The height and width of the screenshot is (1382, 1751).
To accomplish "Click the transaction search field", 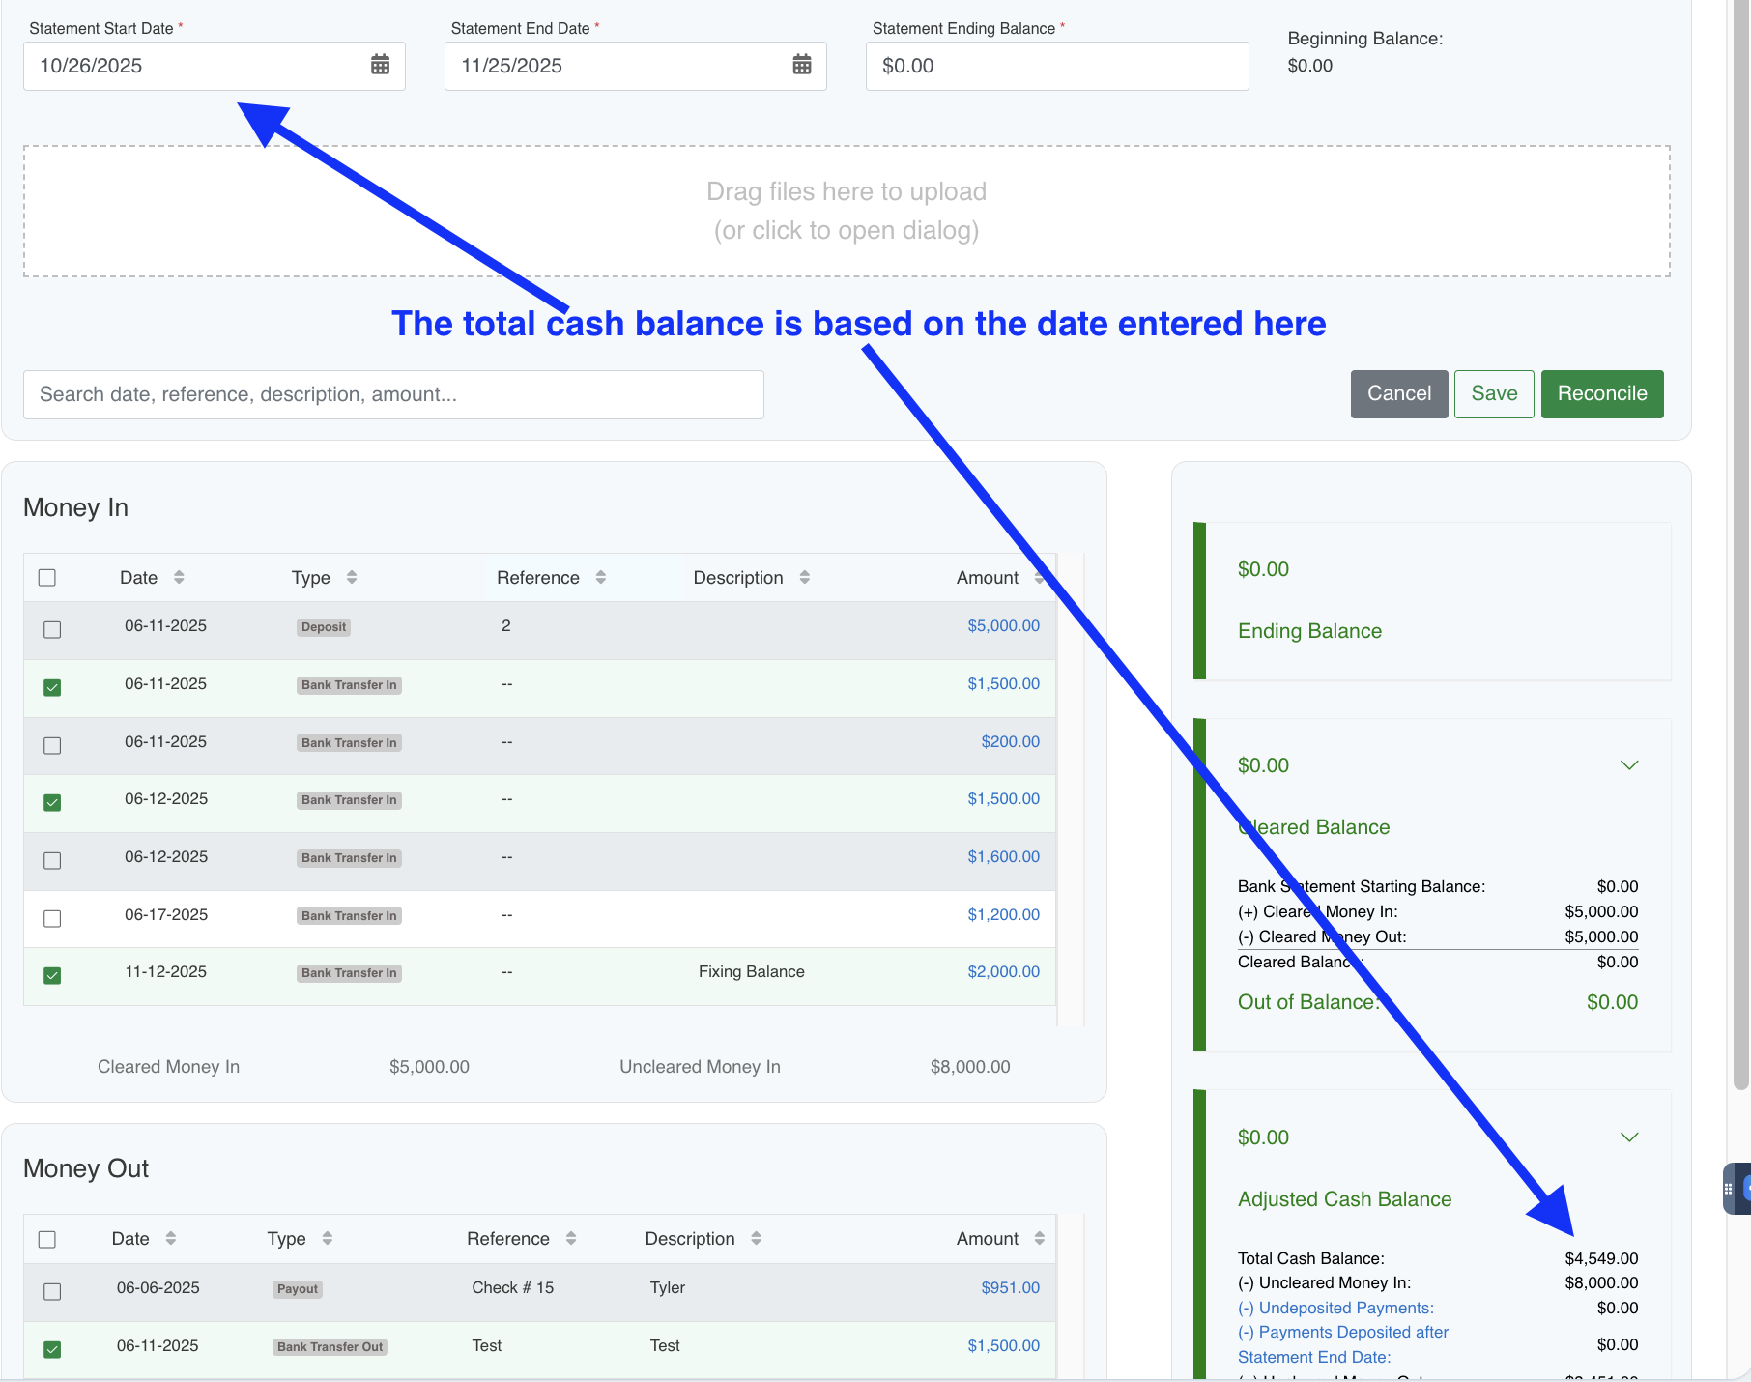I will pos(393,394).
